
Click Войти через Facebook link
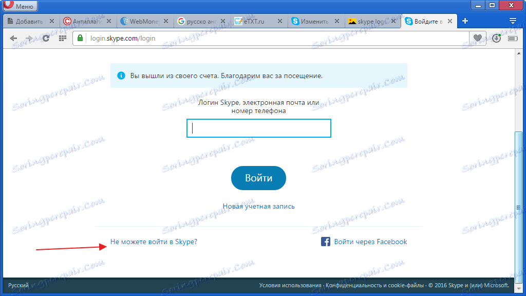pyautogui.click(x=370, y=242)
